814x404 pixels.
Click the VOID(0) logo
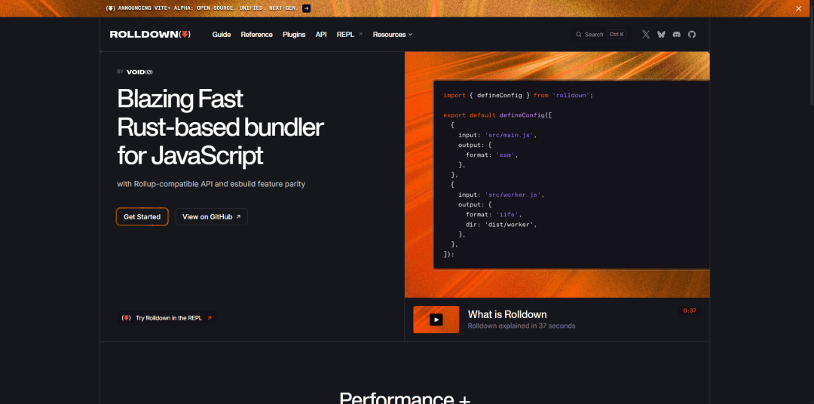[x=139, y=72]
